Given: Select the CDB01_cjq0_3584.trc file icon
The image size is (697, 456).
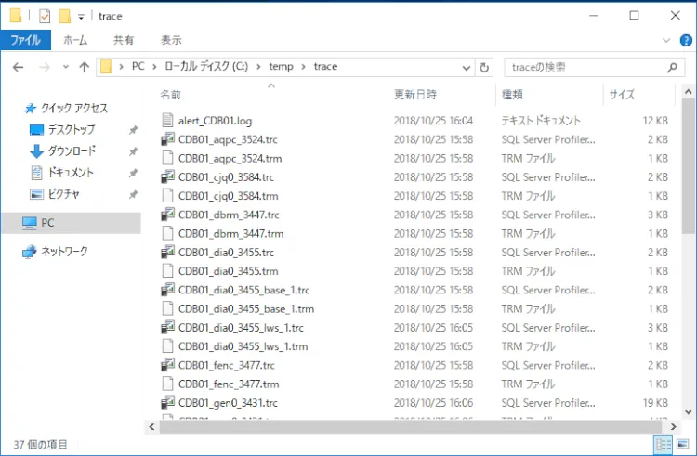Looking at the screenshot, I should (x=167, y=176).
